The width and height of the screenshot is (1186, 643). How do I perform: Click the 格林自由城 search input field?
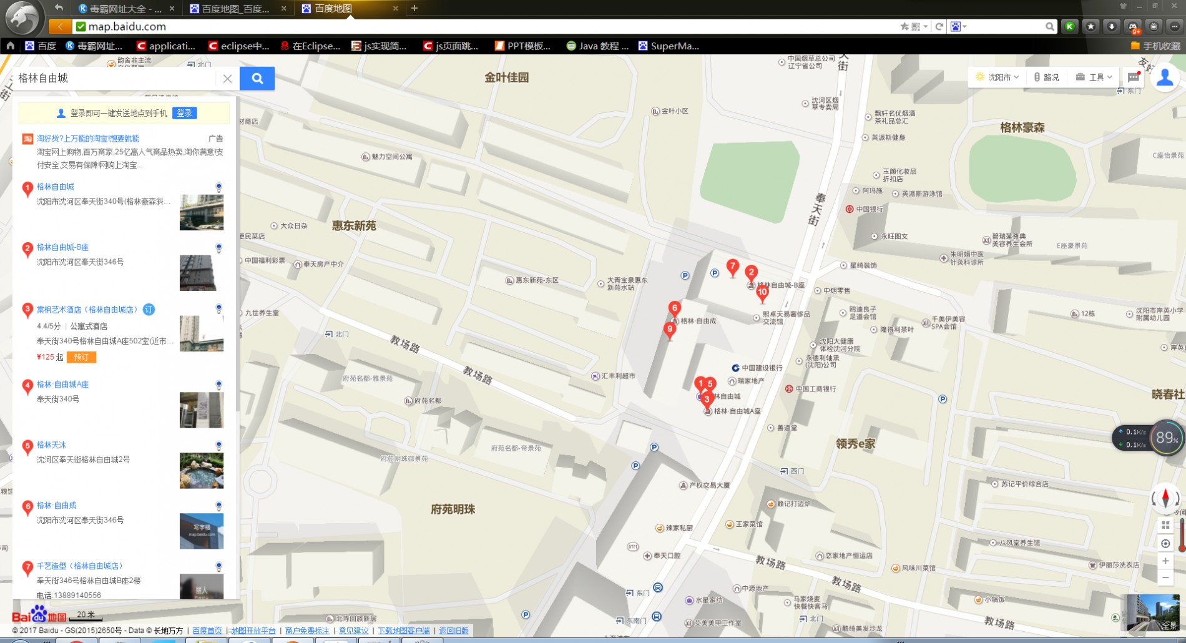115,79
